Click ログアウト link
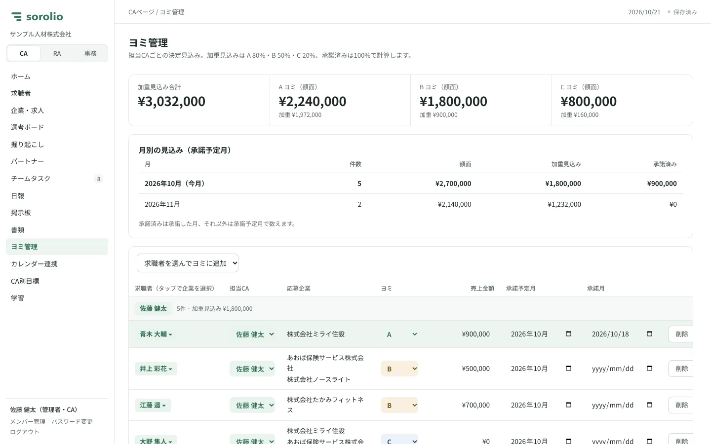 [x=25, y=432]
